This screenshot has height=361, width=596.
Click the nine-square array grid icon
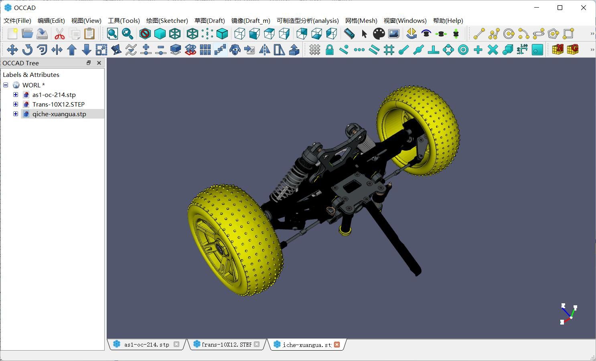click(205, 50)
